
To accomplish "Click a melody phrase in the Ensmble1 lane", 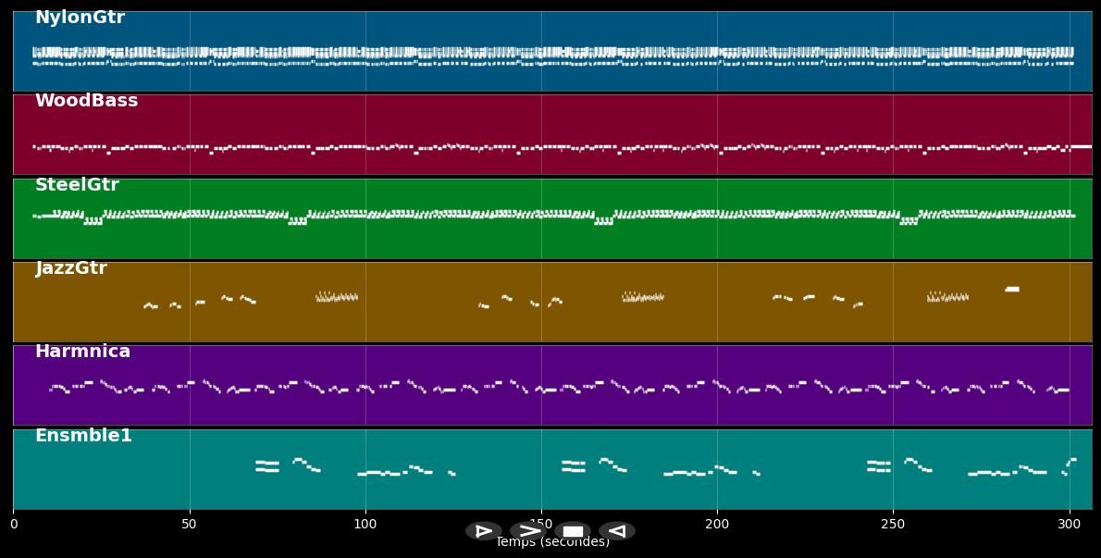I will coord(305,465).
